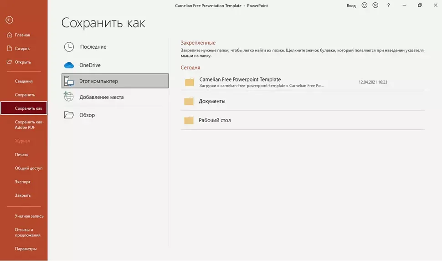Click the Обзор open-folder icon

[x=69, y=115]
